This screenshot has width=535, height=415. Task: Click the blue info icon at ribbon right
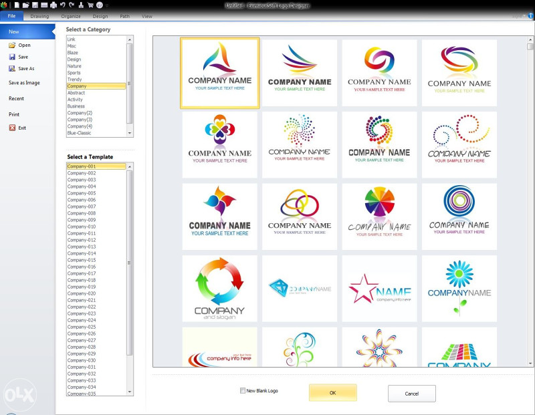(530, 15)
